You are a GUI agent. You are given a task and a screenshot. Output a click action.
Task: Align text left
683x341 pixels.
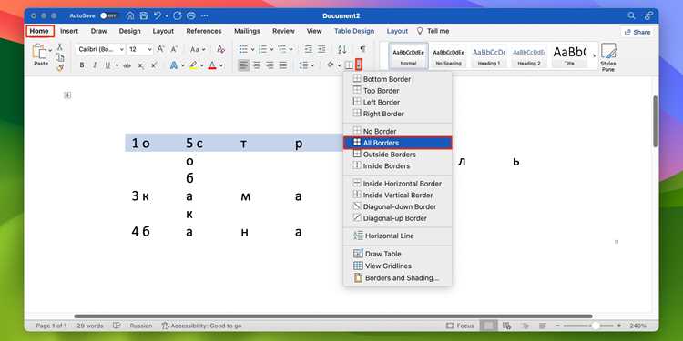243,65
